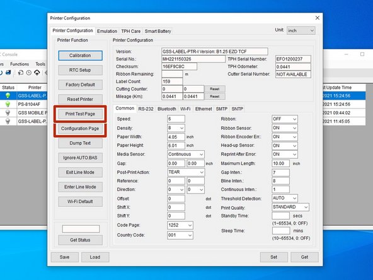Click the Wi-Fi Default button
The width and height of the screenshot is (373, 280).
(x=81, y=201)
